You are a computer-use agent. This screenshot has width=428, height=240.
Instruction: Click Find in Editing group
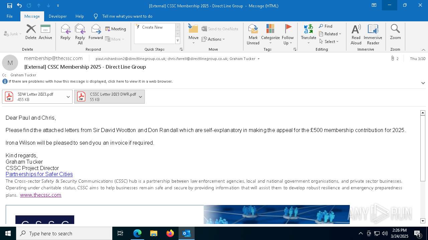pyautogui.click(x=326, y=26)
